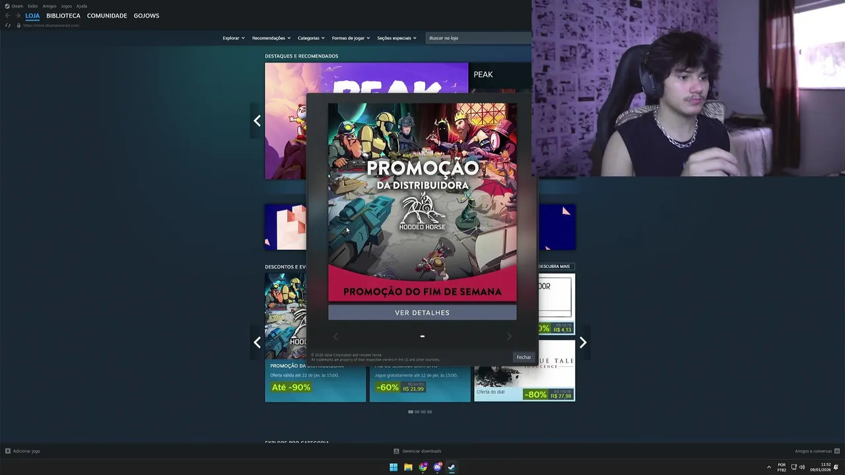The image size is (845, 475).
Task: Click Adicionar jogo in the bottom bar
Action: pyautogui.click(x=26, y=451)
